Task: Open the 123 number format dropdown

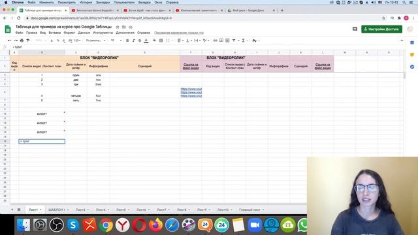Action: (x=77, y=40)
